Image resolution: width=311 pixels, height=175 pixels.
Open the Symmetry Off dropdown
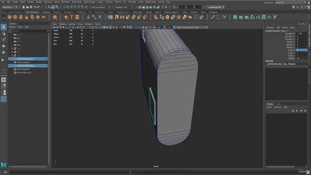[121, 7]
